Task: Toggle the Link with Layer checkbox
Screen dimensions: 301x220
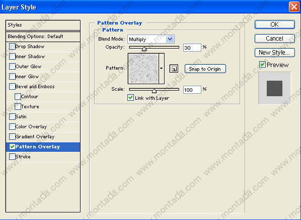Action: pos(130,98)
